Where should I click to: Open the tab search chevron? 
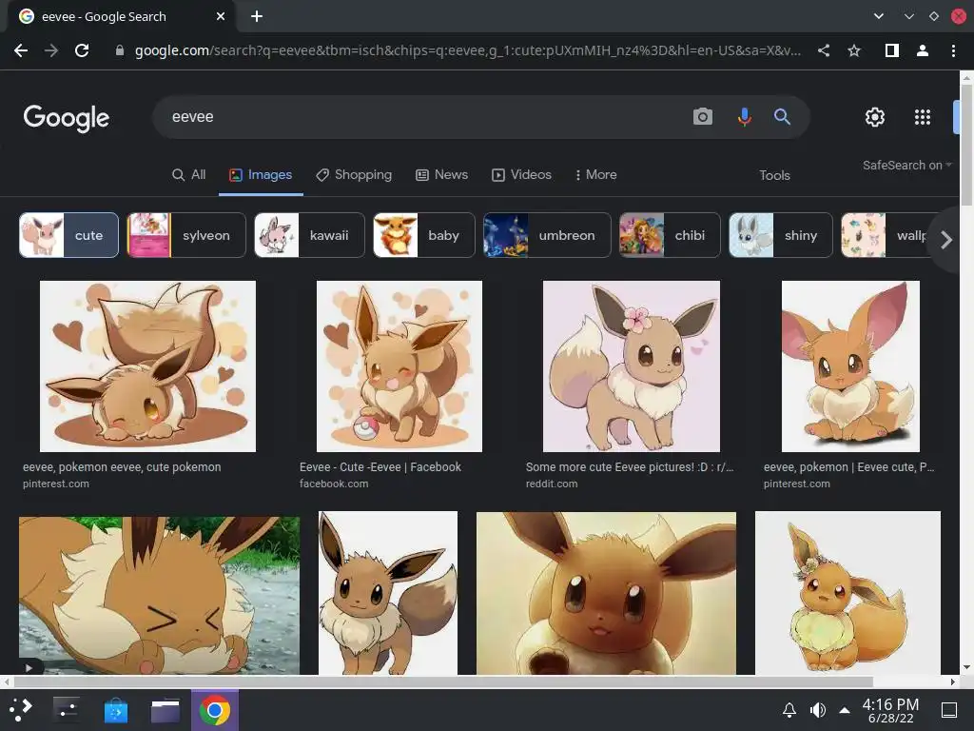[878, 16]
